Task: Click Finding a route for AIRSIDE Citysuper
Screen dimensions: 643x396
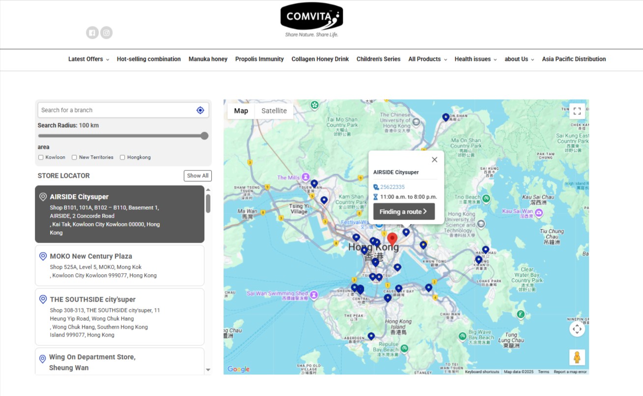Action: 404,211
